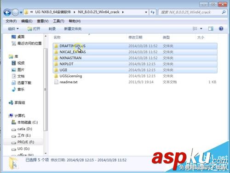Viewport: 230px width, 173px height.
Task: Click the folder thumbnail in details pane
Action: pos(13,163)
